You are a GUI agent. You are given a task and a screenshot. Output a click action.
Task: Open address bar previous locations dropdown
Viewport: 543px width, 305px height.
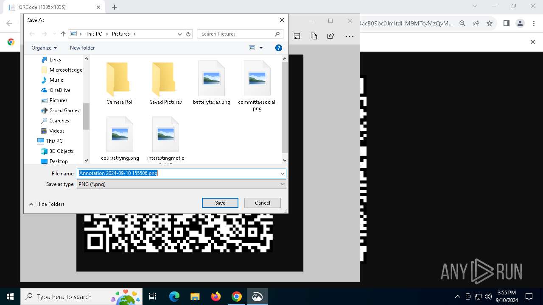coord(180,34)
